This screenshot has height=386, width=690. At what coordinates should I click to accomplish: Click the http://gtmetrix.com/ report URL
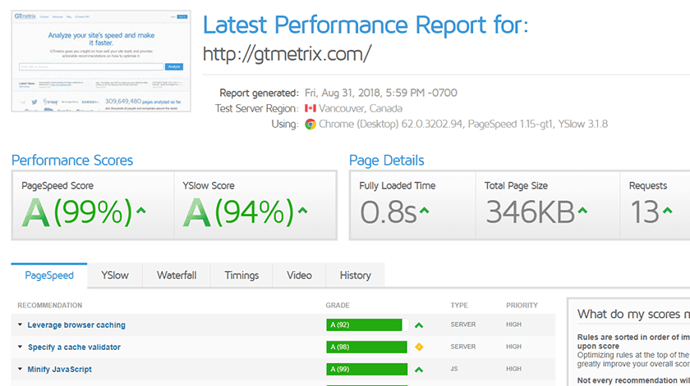[287, 54]
